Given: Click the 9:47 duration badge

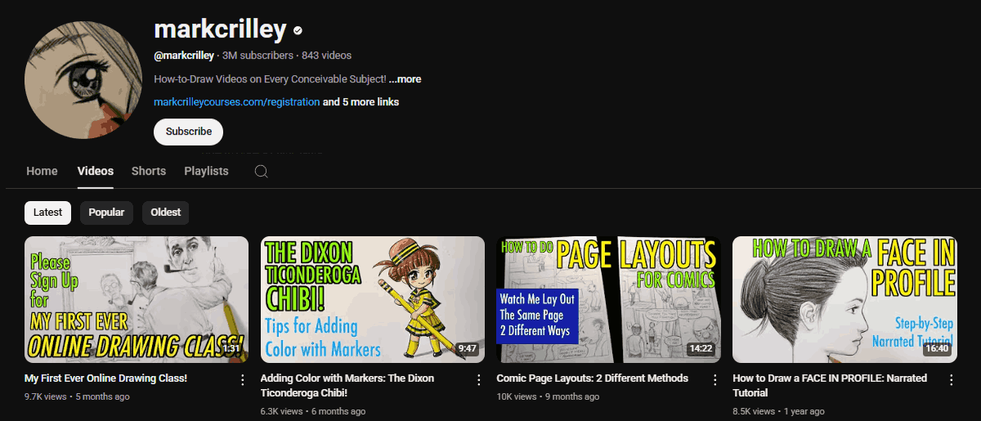Looking at the screenshot, I should pyautogui.click(x=468, y=349).
